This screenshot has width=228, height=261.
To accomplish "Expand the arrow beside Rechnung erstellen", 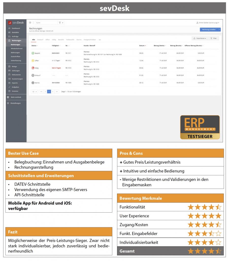I will point(219,30).
